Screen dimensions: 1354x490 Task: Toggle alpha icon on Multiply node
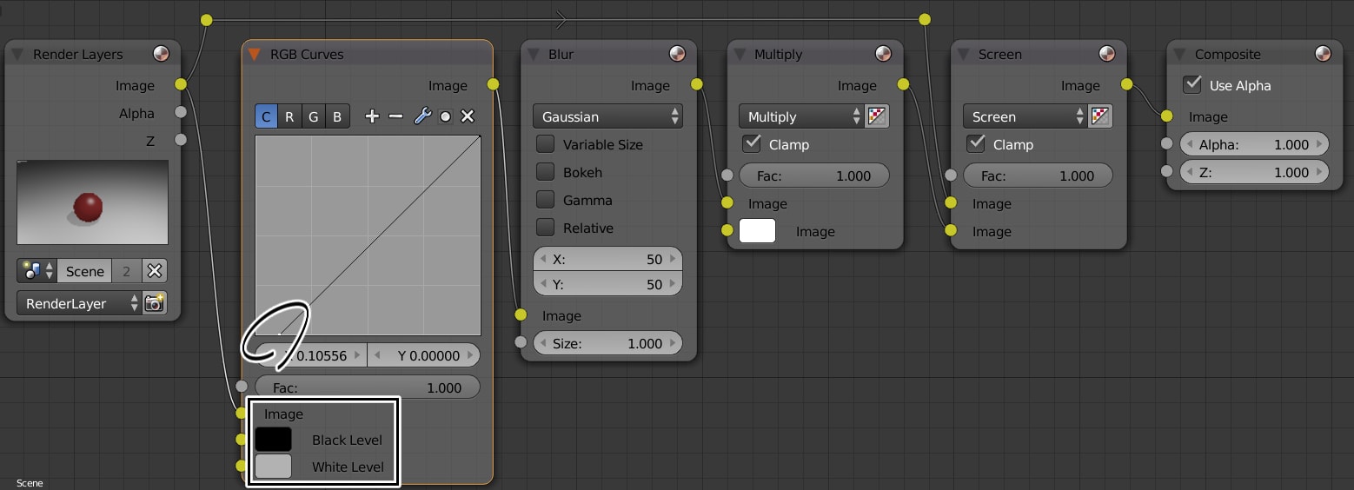[877, 116]
